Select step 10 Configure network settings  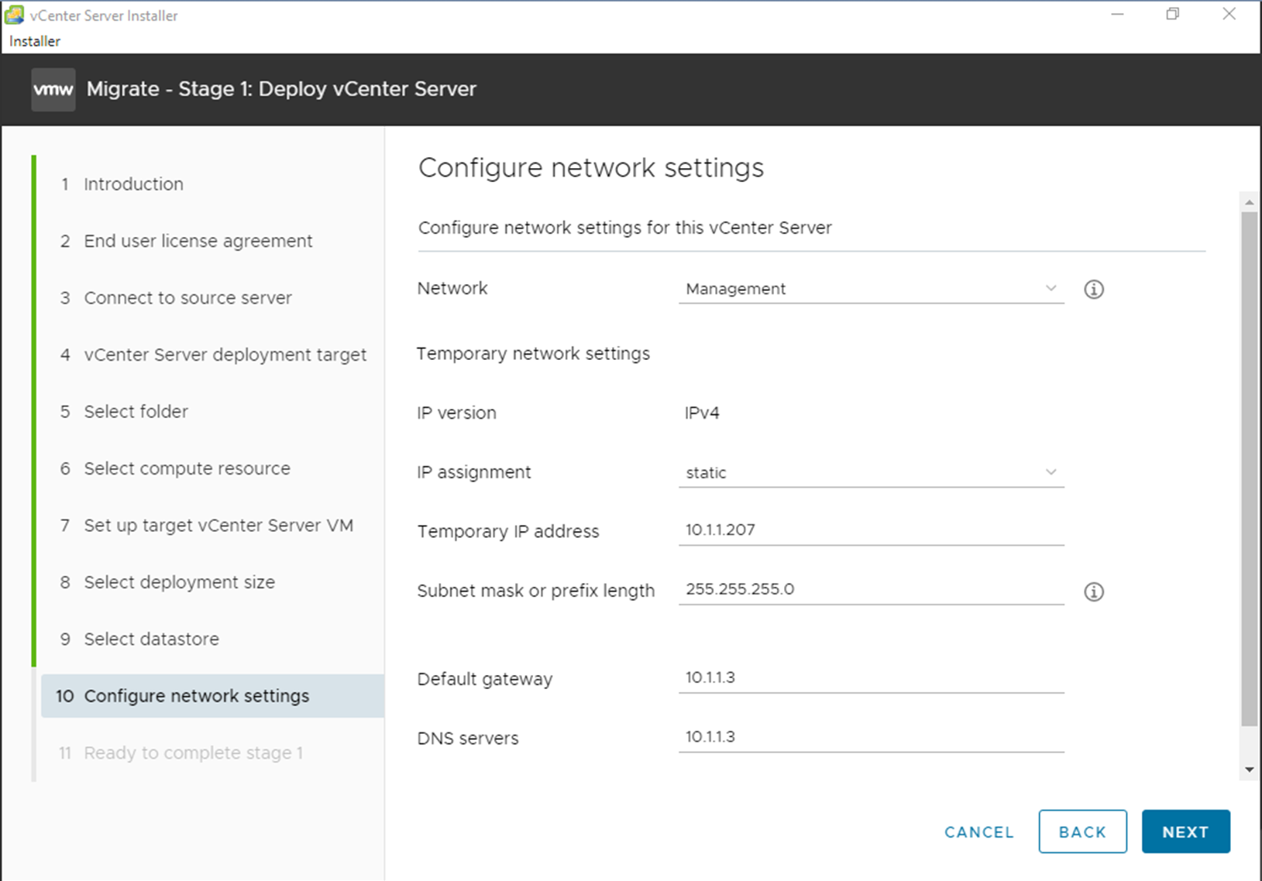pos(212,696)
